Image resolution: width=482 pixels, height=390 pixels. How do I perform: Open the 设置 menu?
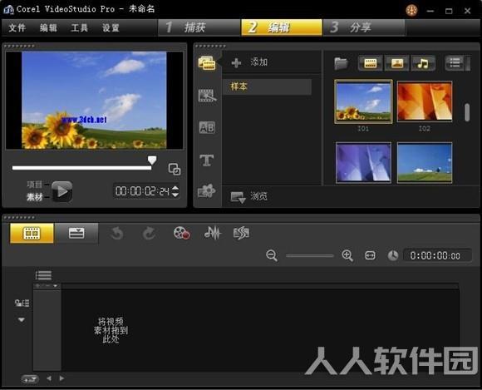[111, 28]
